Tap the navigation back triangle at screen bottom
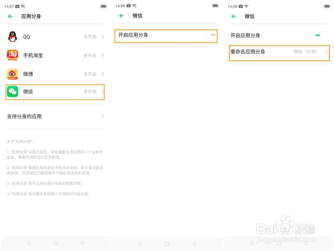Viewport: 334px width, 251px height. (82, 243)
